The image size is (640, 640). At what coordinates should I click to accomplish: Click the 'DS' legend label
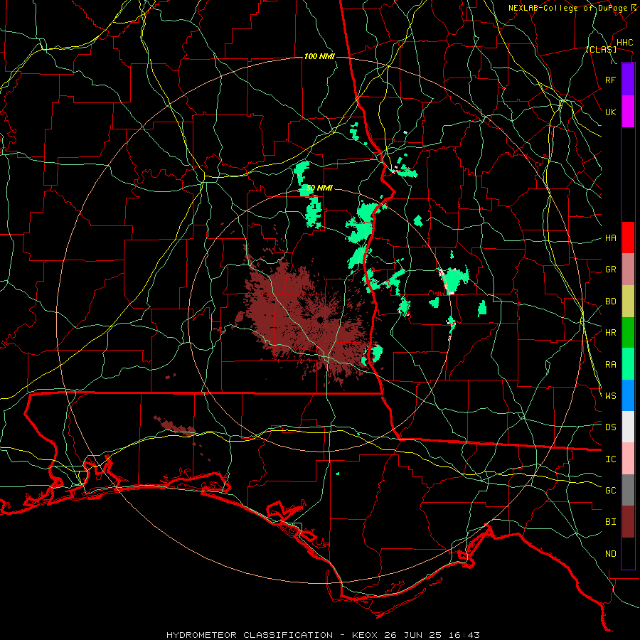coord(610,427)
